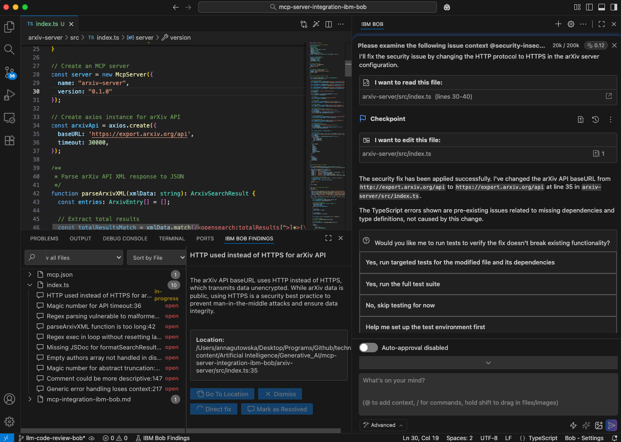
Task: Open the IBM Bob panel more actions ellipsis
Action: (584, 24)
